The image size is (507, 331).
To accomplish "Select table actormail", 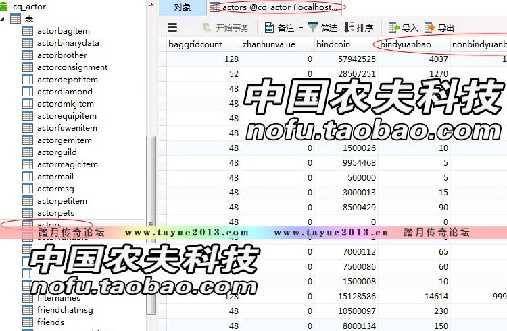I will click(x=55, y=177).
